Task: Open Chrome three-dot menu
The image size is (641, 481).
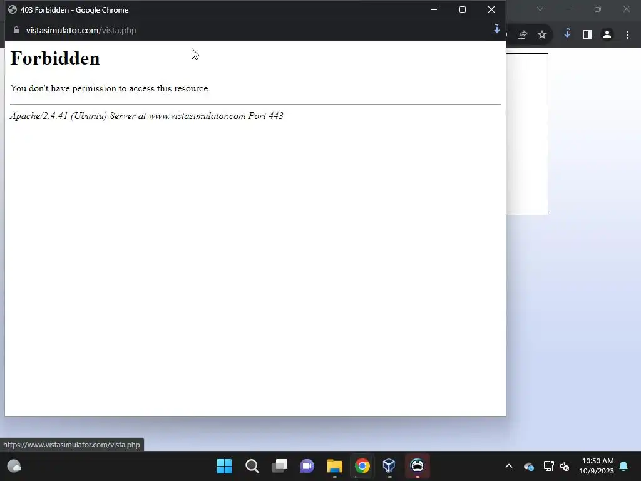Action: pyautogui.click(x=627, y=35)
